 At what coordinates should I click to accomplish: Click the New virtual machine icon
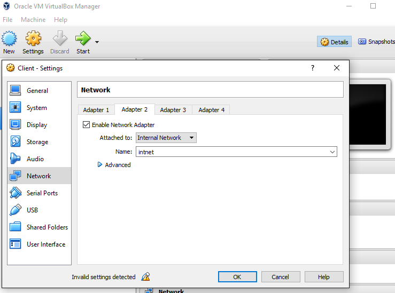click(9, 38)
